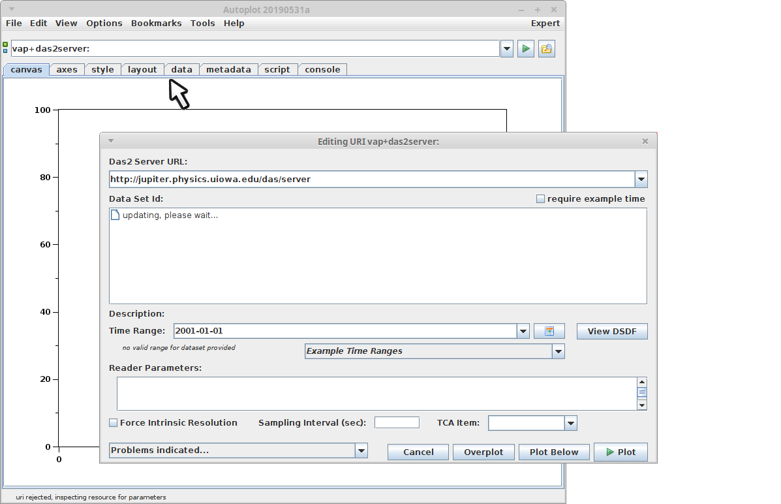The image size is (781, 504).
Task: Click the Expert mode label
Action: (x=545, y=23)
